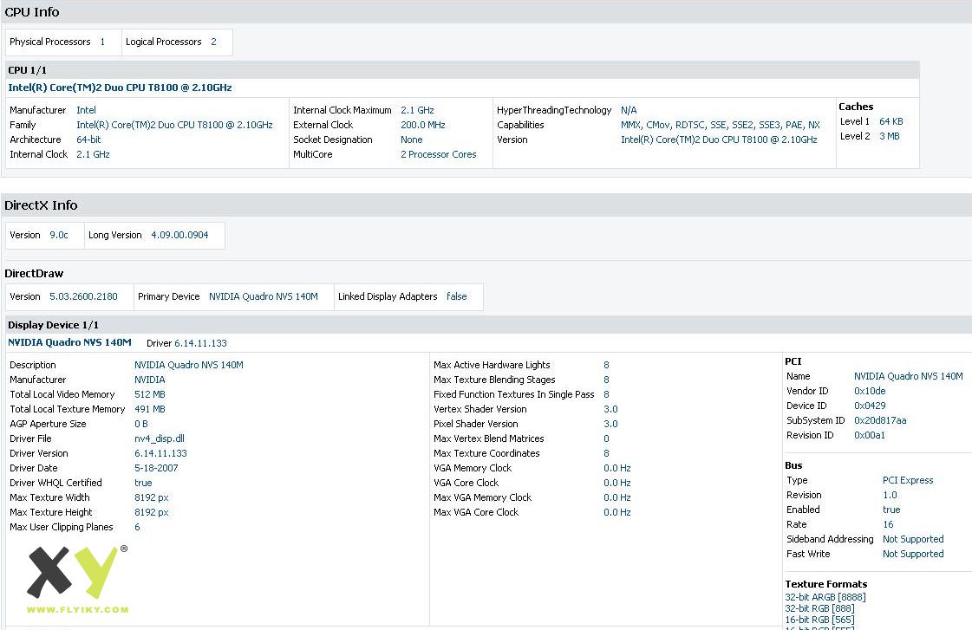The height and width of the screenshot is (630, 972).
Task: Select the CPU Manufacturer value "Intel"
Action: [86, 110]
